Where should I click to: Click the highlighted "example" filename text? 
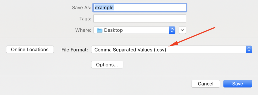[x=104, y=7]
